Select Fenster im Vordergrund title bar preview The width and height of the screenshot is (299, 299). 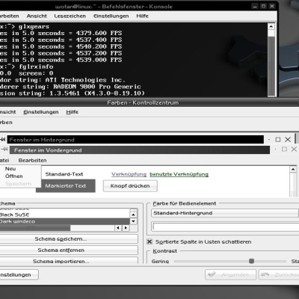click(140, 150)
